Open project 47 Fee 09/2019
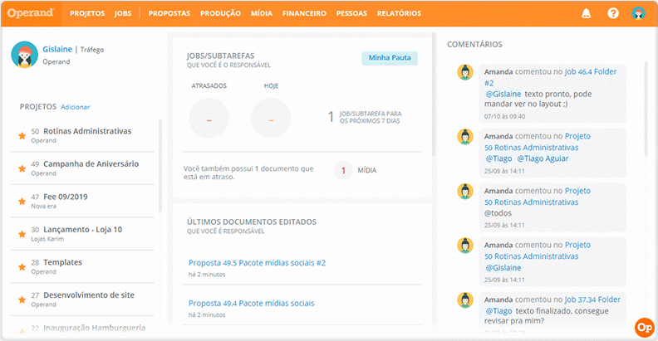 pyautogui.click(x=66, y=197)
